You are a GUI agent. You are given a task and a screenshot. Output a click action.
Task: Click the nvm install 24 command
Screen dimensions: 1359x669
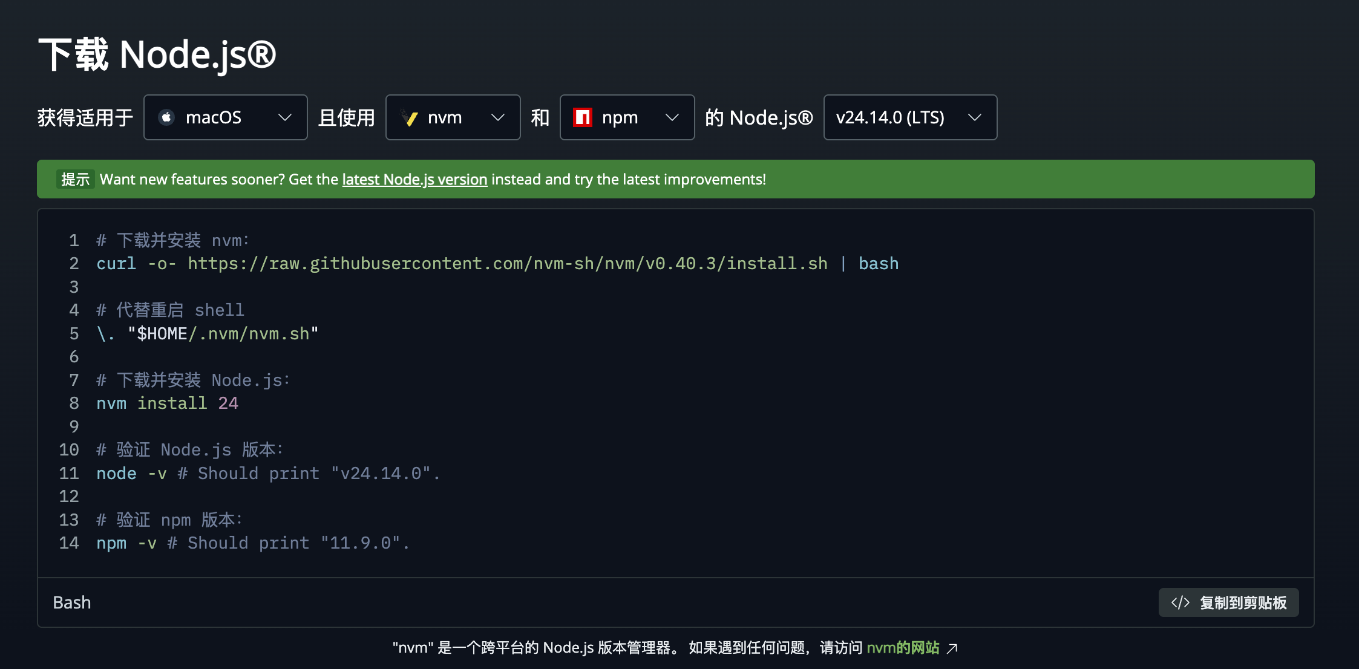point(168,403)
